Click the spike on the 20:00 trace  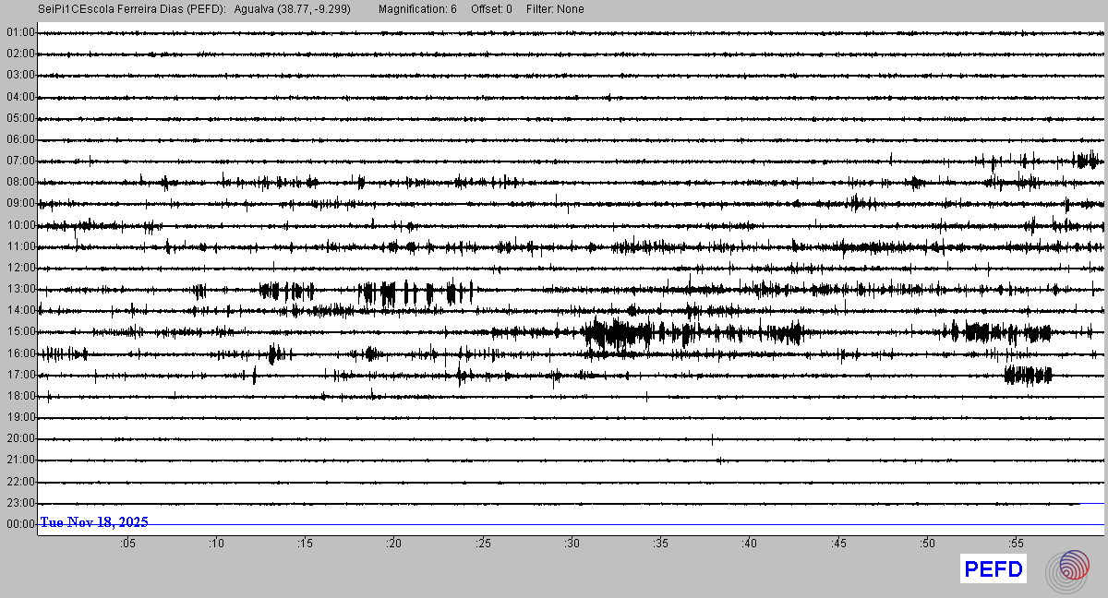(712, 439)
